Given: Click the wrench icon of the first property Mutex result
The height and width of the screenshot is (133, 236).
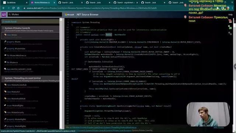Looking at the screenshot, I should click(5, 42).
